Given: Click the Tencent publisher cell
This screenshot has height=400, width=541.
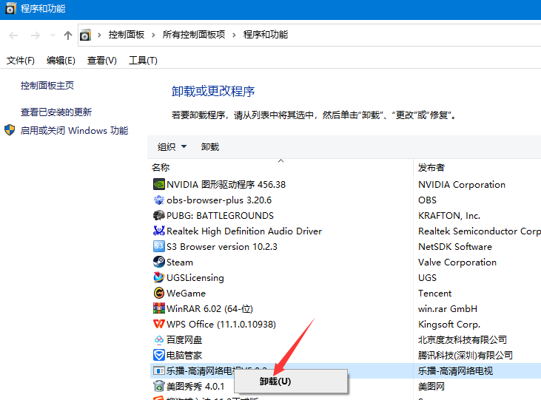Looking at the screenshot, I should click(x=434, y=294).
